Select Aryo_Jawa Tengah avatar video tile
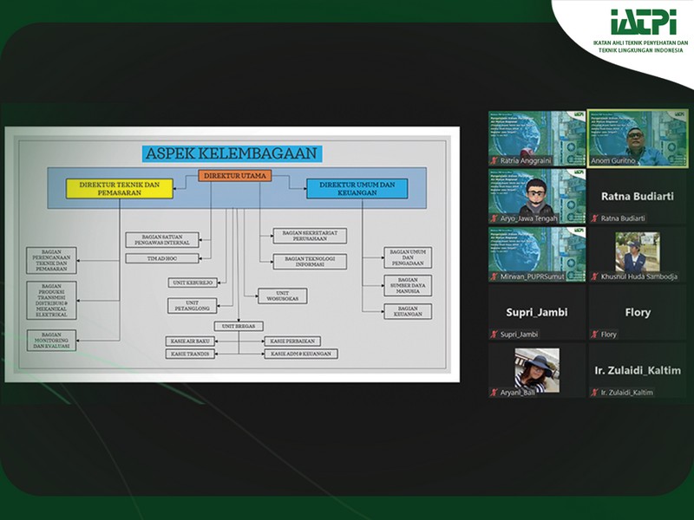 (537, 197)
